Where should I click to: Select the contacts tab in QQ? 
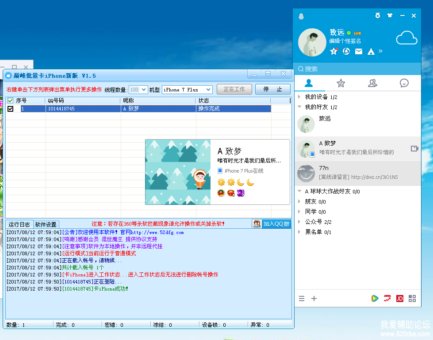coord(309,83)
